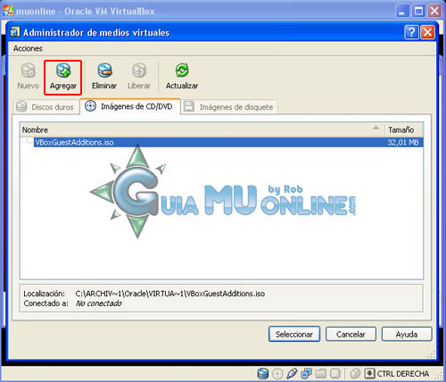
Task: Click the Localización path text
Action: (170, 294)
